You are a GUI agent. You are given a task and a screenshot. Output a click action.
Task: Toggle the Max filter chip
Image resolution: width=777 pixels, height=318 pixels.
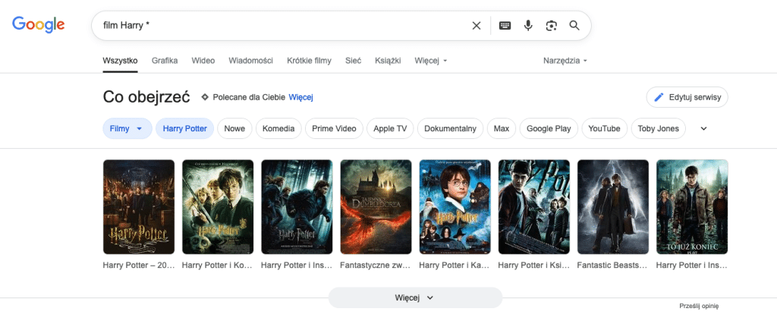tap(502, 129)
